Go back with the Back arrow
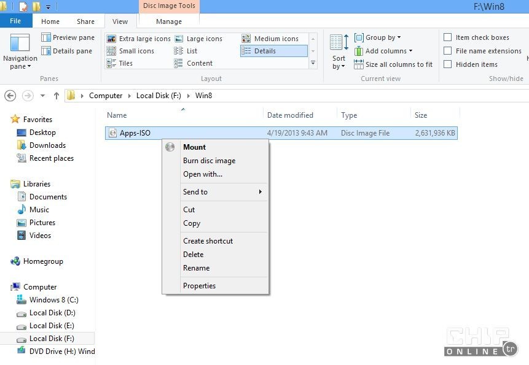 click(10, 96)
